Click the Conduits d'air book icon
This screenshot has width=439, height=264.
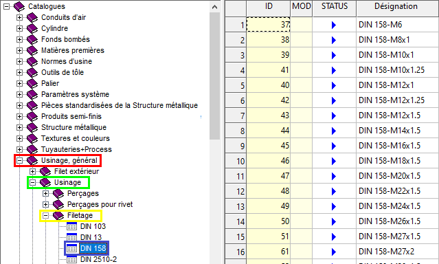click(32, 17)
